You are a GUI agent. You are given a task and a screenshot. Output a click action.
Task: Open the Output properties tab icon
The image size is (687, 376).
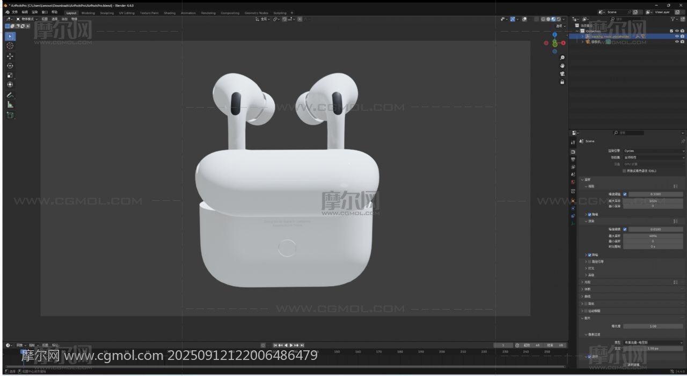(573, 160)
